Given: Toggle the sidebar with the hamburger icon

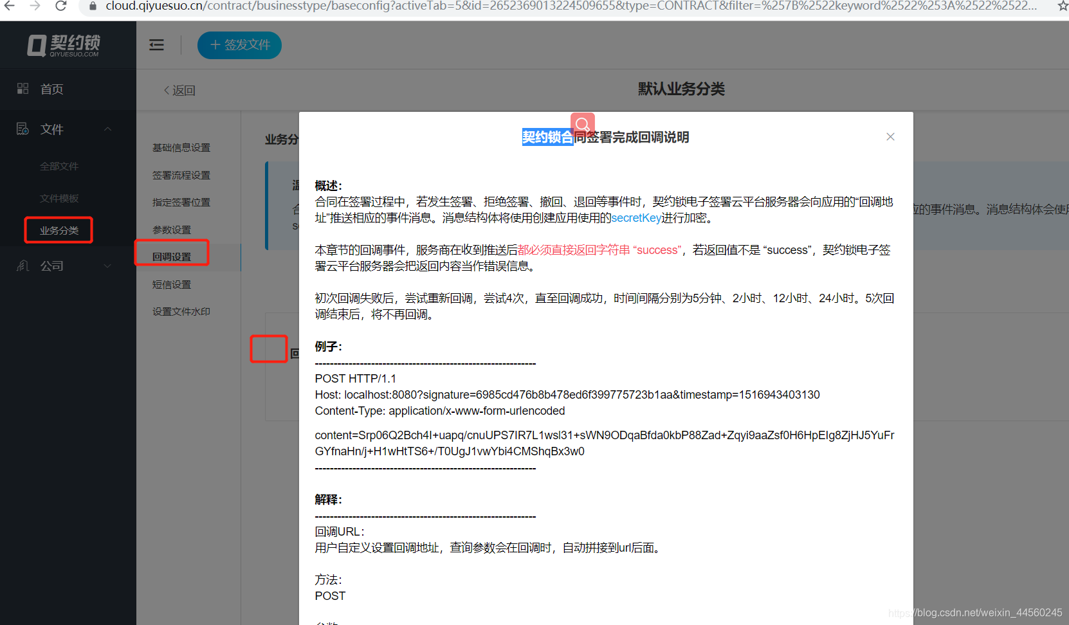Looking at the screenshot, I should tap(156, 45).
